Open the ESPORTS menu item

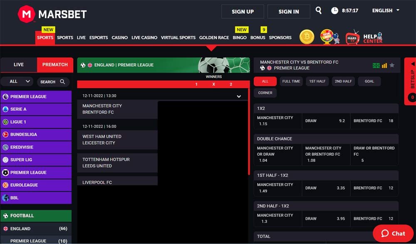coord(99,38)
